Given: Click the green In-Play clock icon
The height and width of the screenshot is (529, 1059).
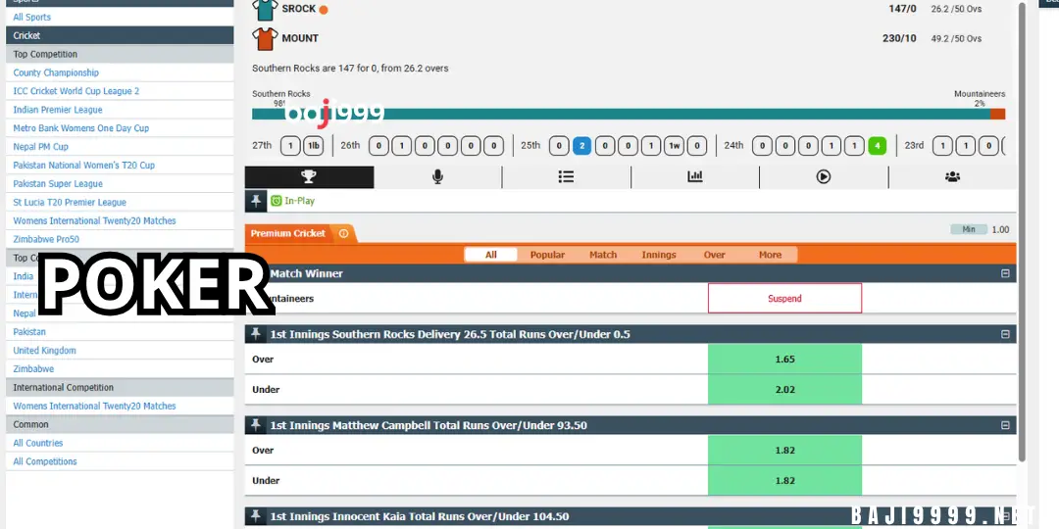Looking at the screenshot, I should (277, 201).
